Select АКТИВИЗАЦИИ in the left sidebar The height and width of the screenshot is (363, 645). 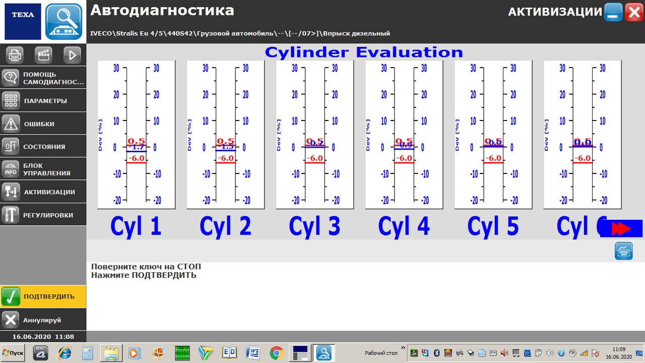click(x=43, y=192)
